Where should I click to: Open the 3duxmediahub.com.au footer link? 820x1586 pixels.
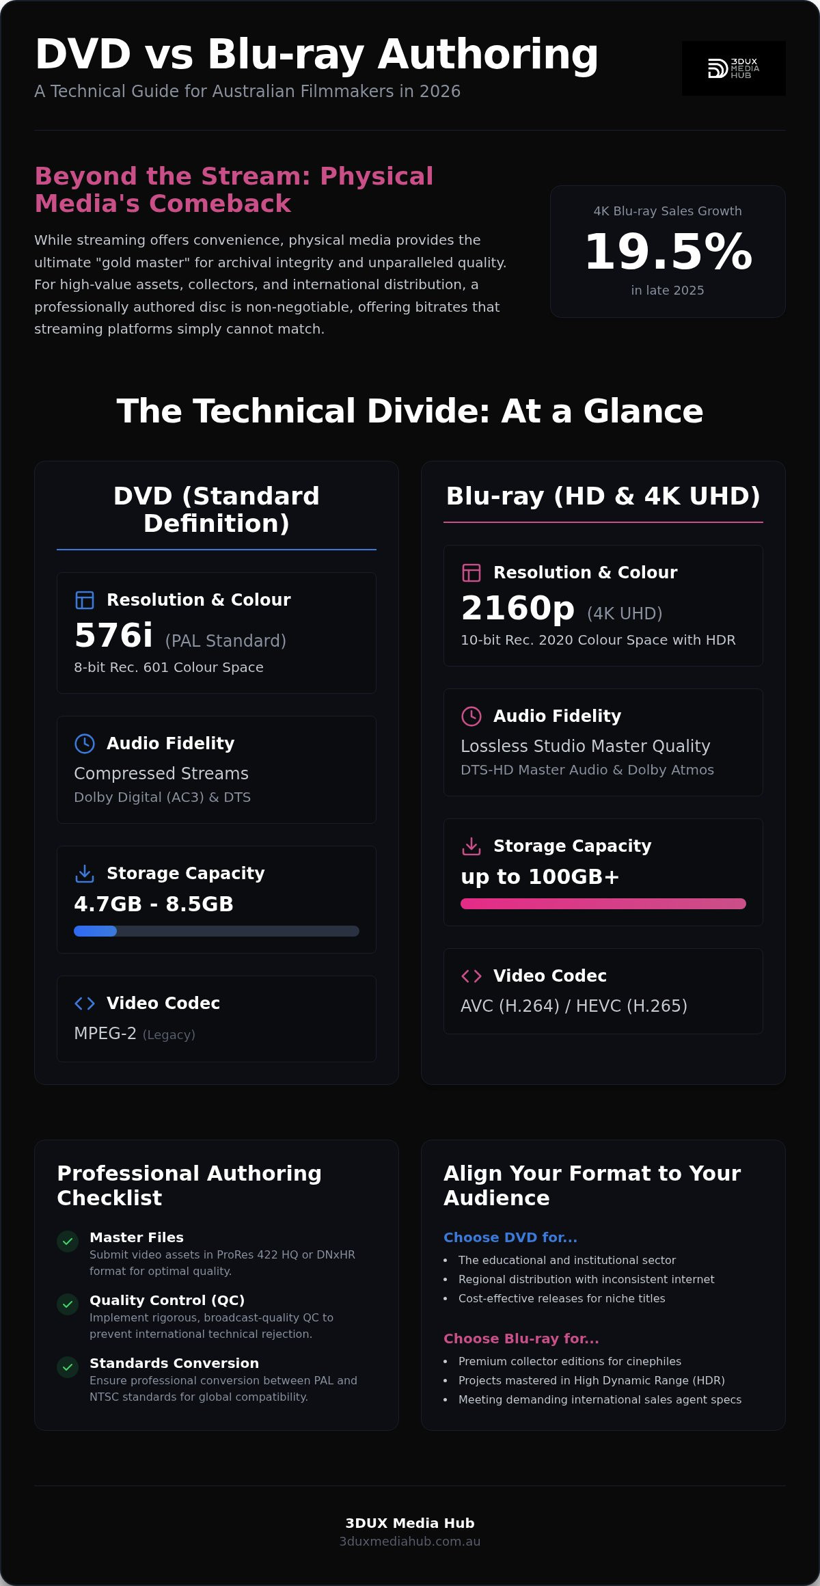[410, 1542]
